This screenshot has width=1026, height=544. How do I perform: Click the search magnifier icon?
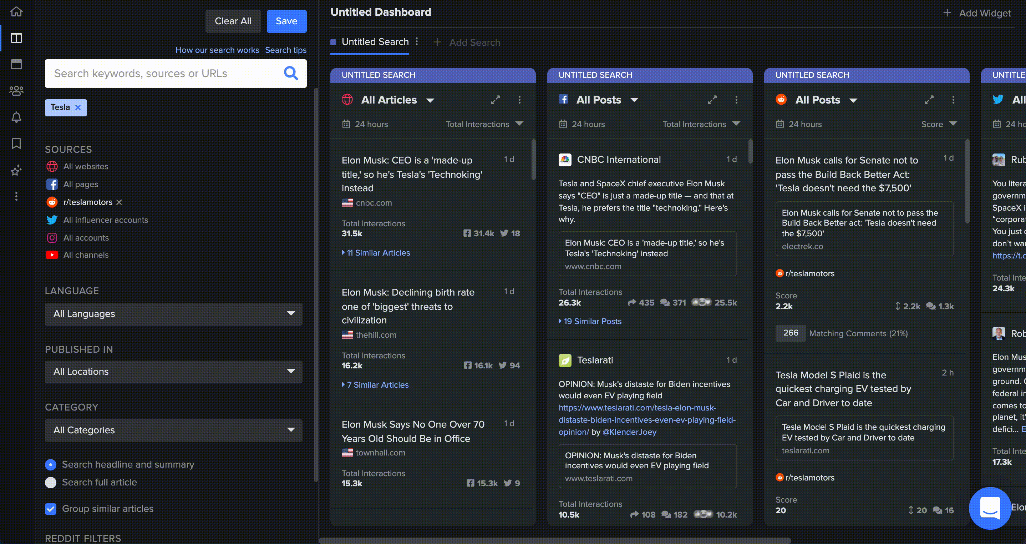(291, 73)
